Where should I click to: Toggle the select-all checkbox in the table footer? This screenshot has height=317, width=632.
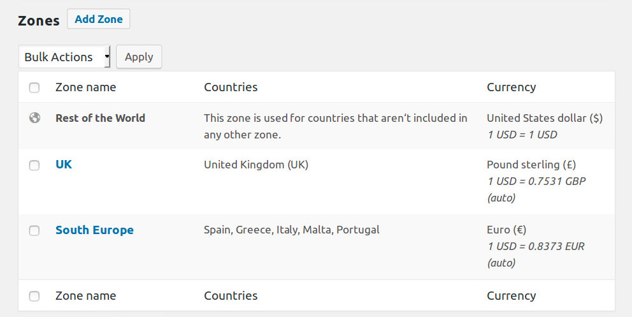(34, 296)
